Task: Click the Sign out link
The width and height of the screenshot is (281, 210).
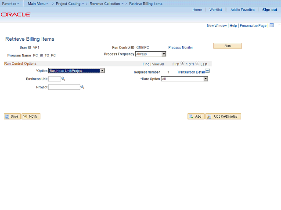Action: pos(270,10)
